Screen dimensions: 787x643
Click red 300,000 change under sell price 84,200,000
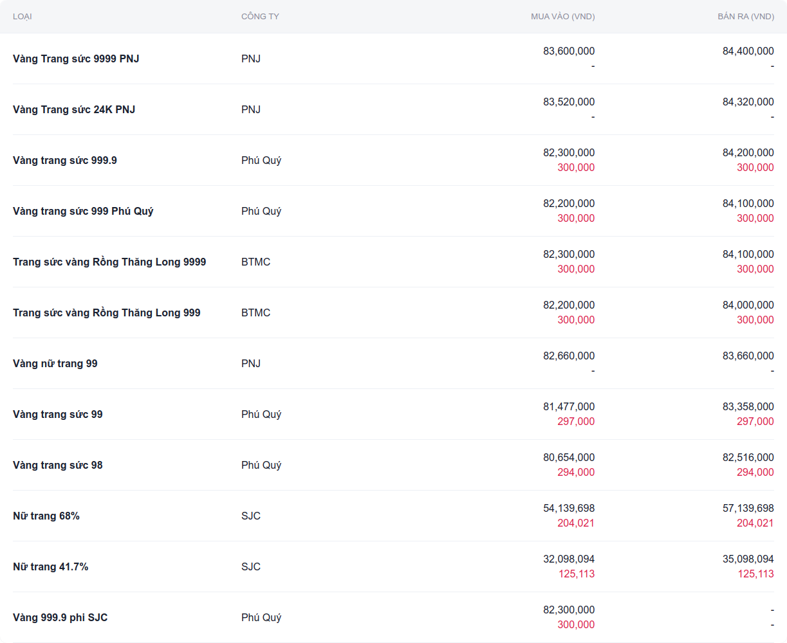pos(755,167)
